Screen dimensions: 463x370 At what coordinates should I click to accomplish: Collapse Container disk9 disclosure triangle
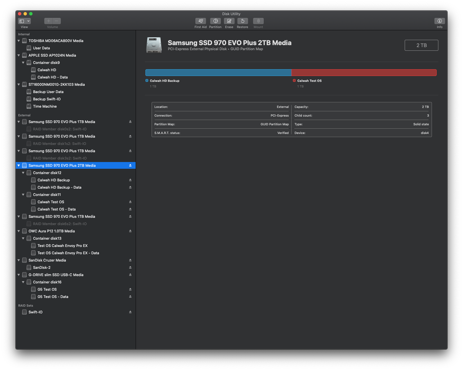23,63
